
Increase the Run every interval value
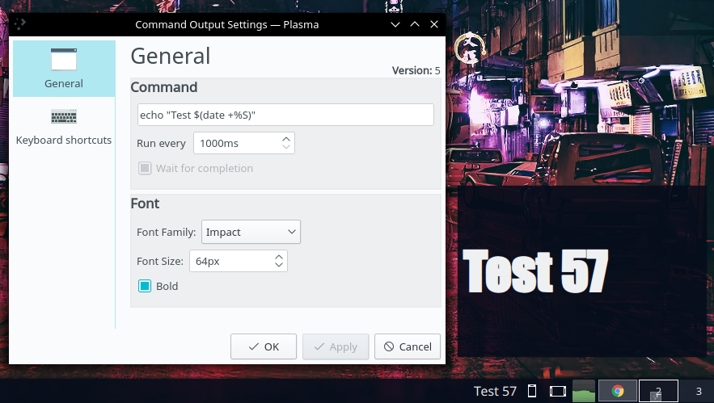286,139
